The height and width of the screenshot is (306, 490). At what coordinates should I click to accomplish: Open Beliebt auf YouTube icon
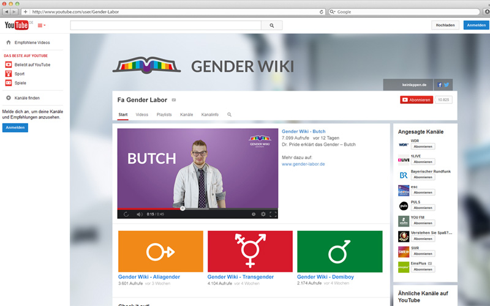[9, 65]
